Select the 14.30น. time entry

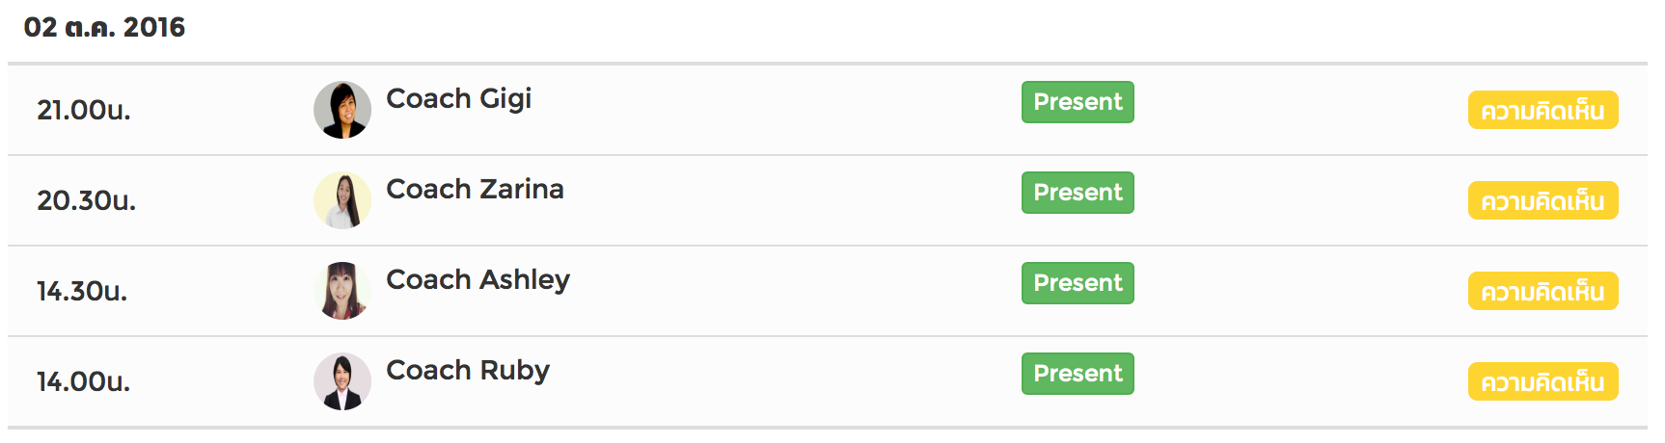pos(82,291)
